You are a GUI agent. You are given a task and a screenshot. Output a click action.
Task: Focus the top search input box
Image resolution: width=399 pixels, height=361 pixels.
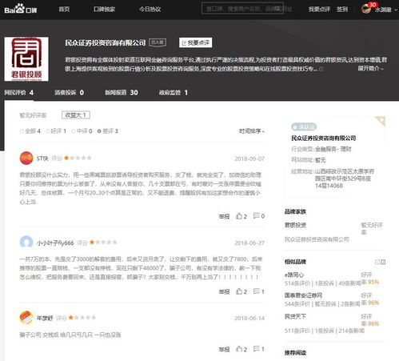click(x=242, y=9)
